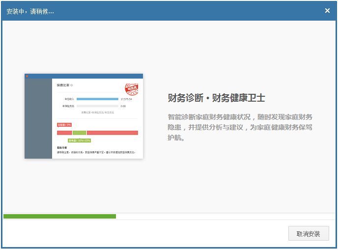The height and width of the screenshot is (250, 338).
Task: Click the 指标分析 section heading in preview
Action: (62, 147)
